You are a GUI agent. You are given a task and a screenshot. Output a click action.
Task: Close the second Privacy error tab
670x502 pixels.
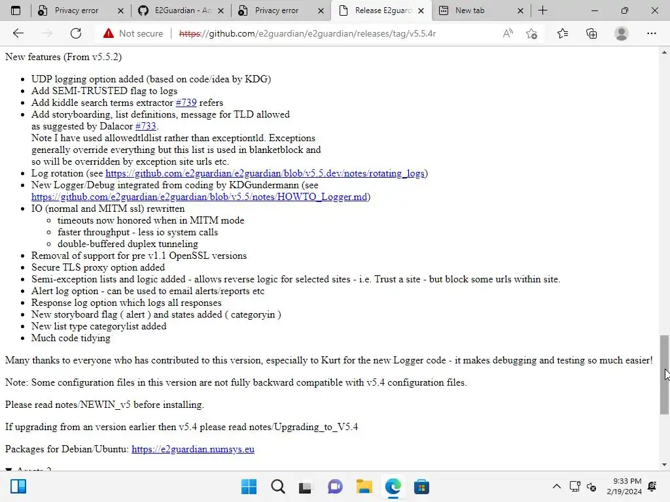(x=321, y=10)
